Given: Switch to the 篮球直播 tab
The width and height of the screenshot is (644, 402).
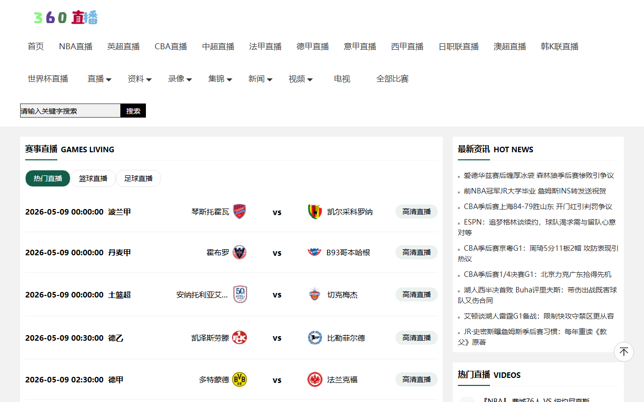Looking at the screenshot, I should click(x=93, y=178).
